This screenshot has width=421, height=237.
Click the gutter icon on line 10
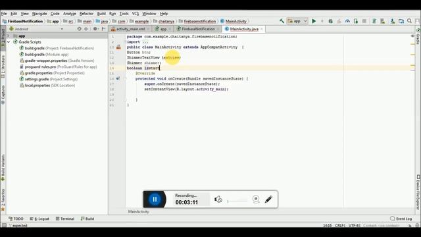[118, 47]
